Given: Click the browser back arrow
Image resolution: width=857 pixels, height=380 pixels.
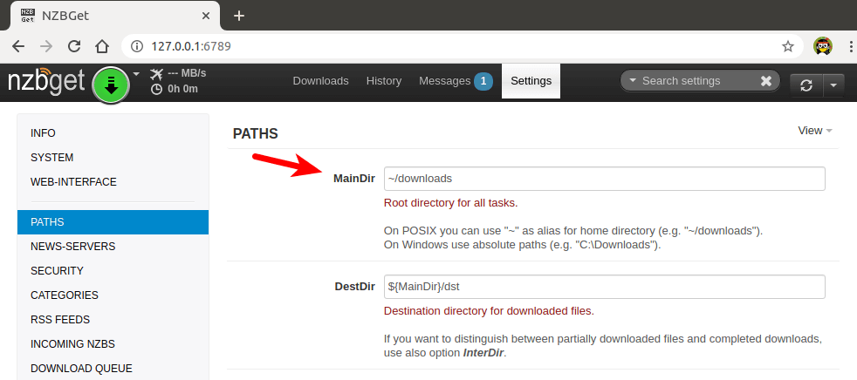Looking at the screenshot, I should tap(18, 46).
